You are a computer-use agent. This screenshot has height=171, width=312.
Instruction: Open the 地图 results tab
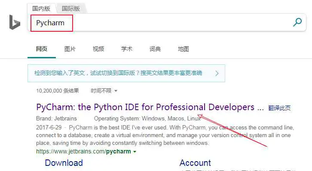point(183,49)
